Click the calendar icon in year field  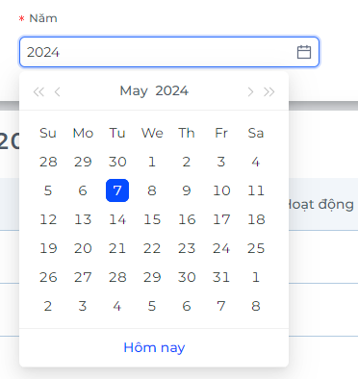click(304, 52)
